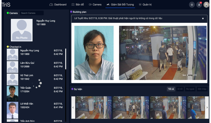Click the Camera panel label

(x=13, y=13)
